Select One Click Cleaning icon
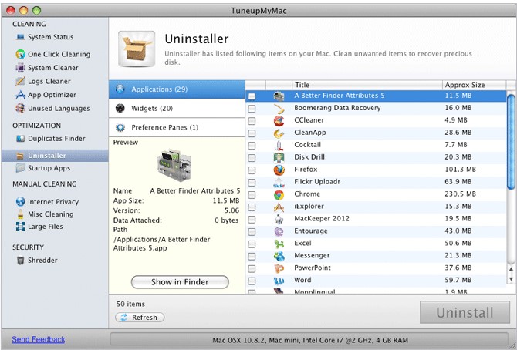 (x=20, y=54)
